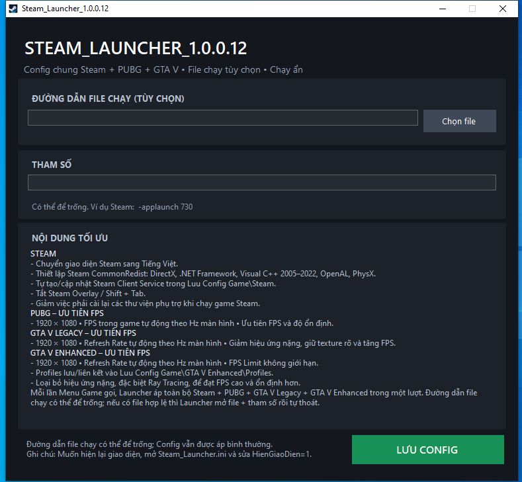
Task: Click the 'ĐƯỜNG DẪN FILE CHẠY (TÙY CHỌN)' label
Action: pos(108,99)
